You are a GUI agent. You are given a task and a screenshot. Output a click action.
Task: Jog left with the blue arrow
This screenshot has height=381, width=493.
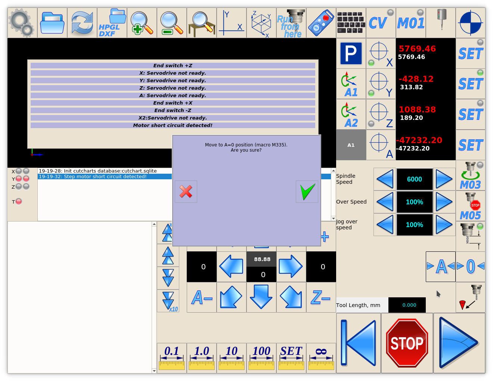pos(232,267)
